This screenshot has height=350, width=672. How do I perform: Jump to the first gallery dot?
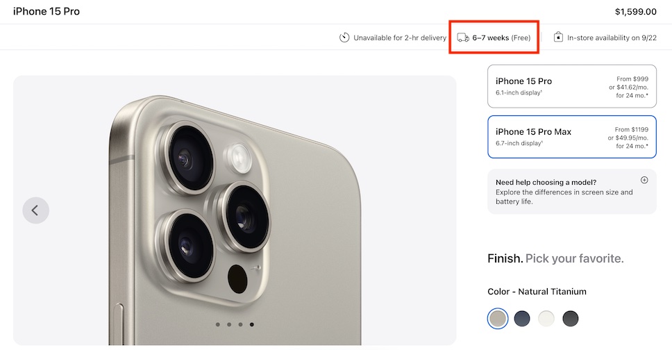(x=218, y=324)
